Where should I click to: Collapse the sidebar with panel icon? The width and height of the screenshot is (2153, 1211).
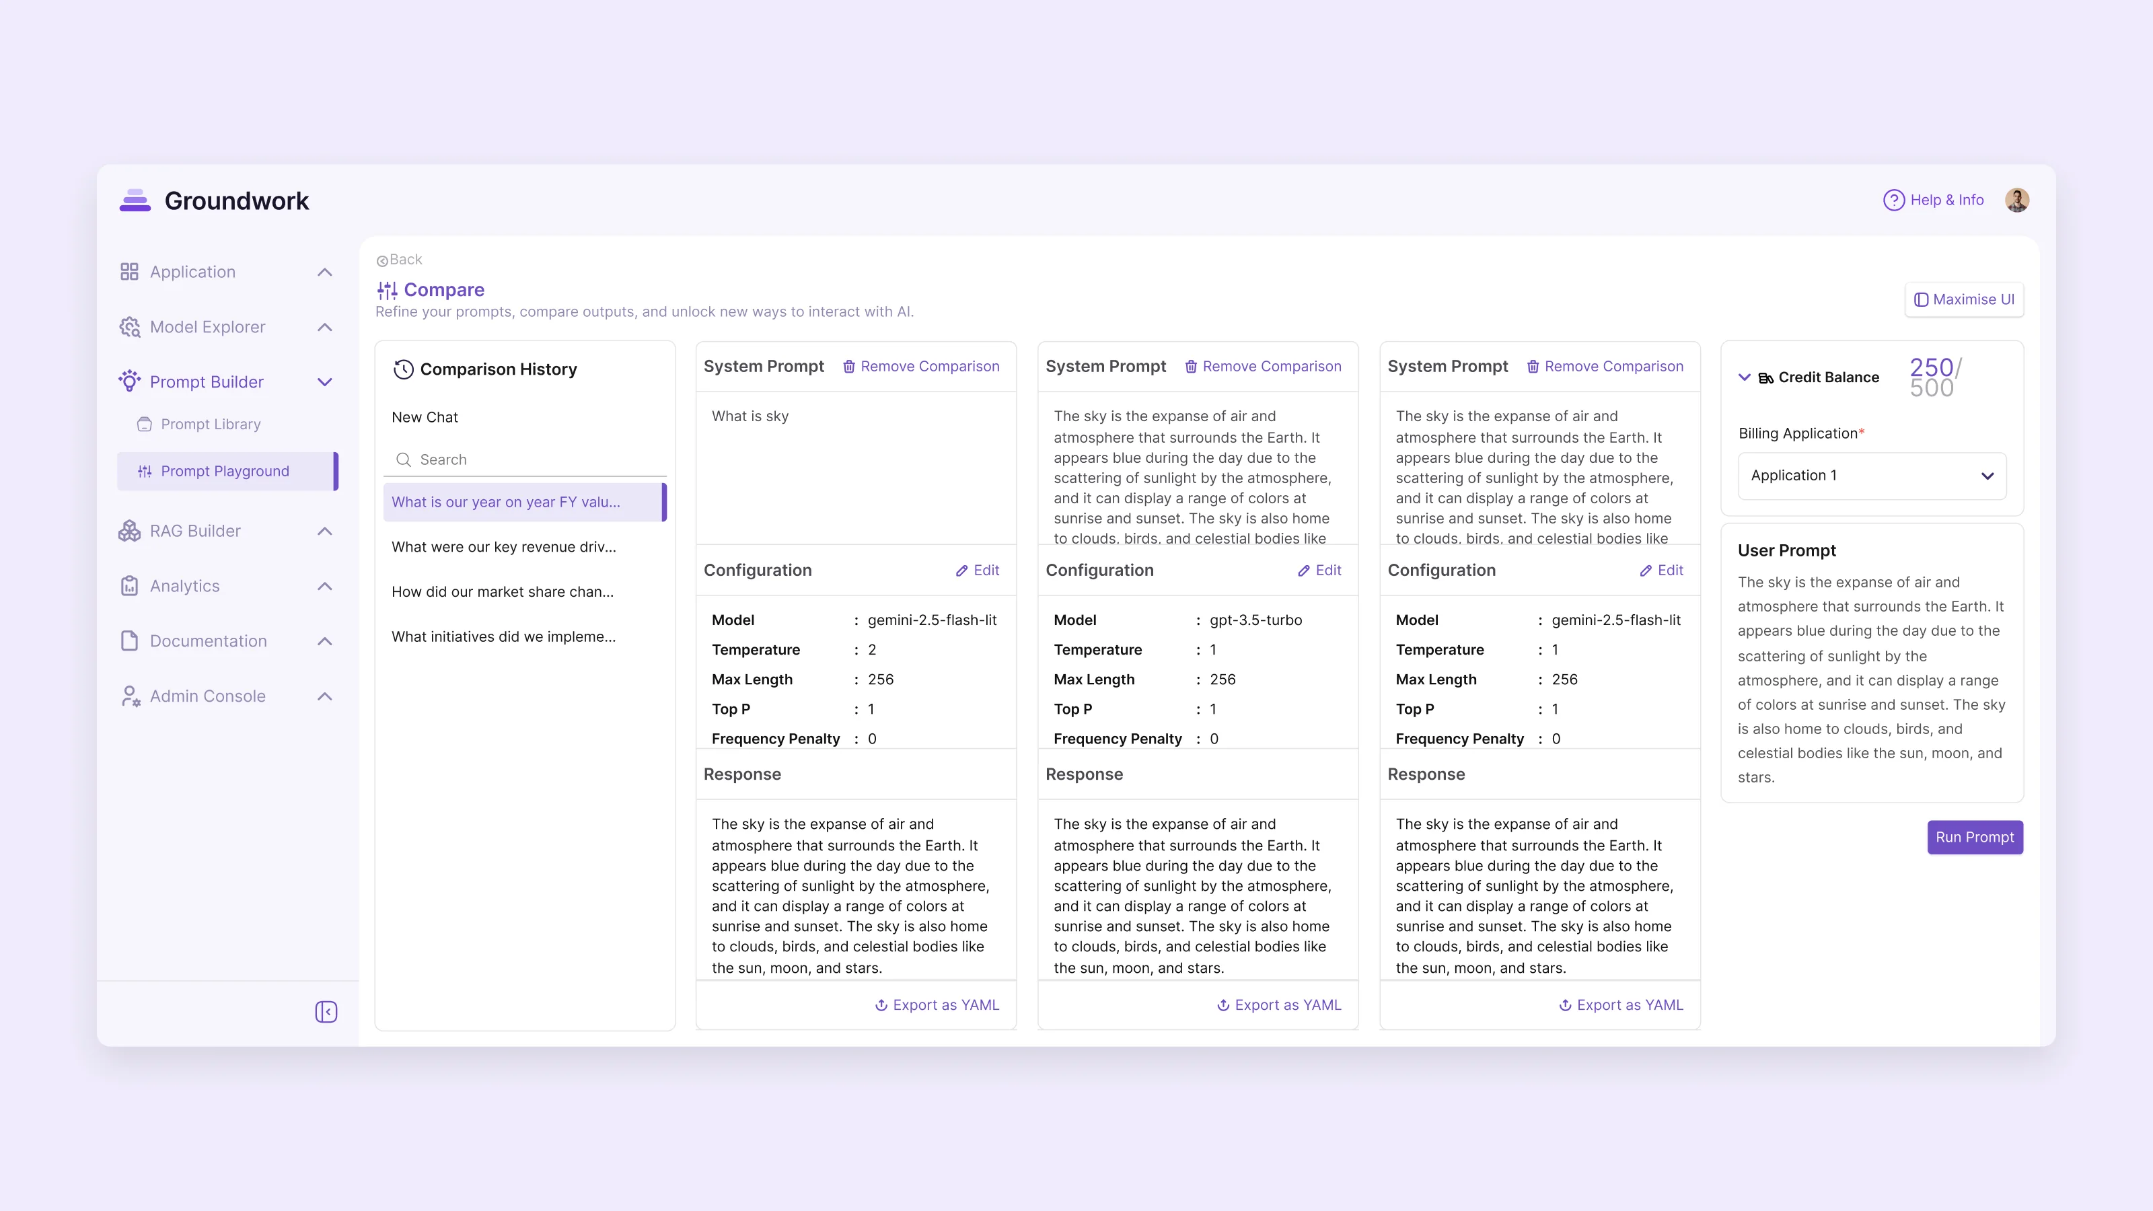click(326, 1012)
